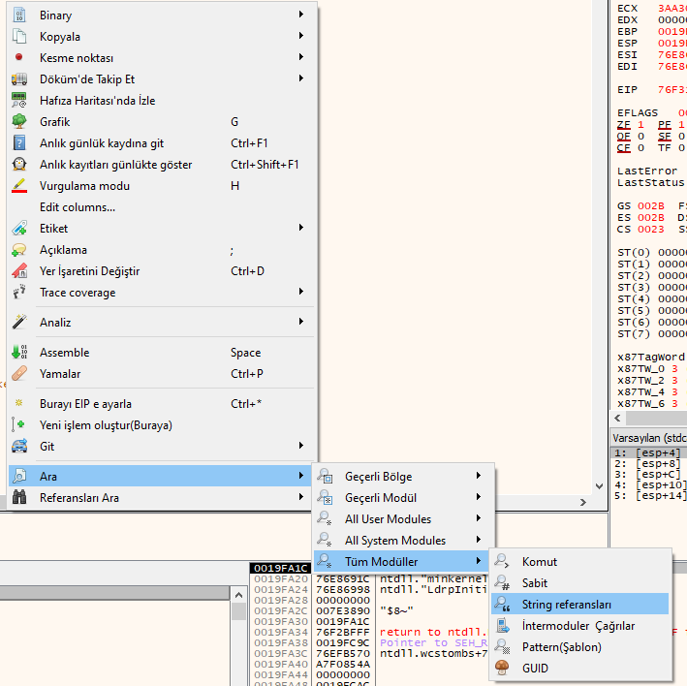Click the Açıklama comment bubble icon
The height and width of the screenshot is (686, 687).
[x=19, y=250]
